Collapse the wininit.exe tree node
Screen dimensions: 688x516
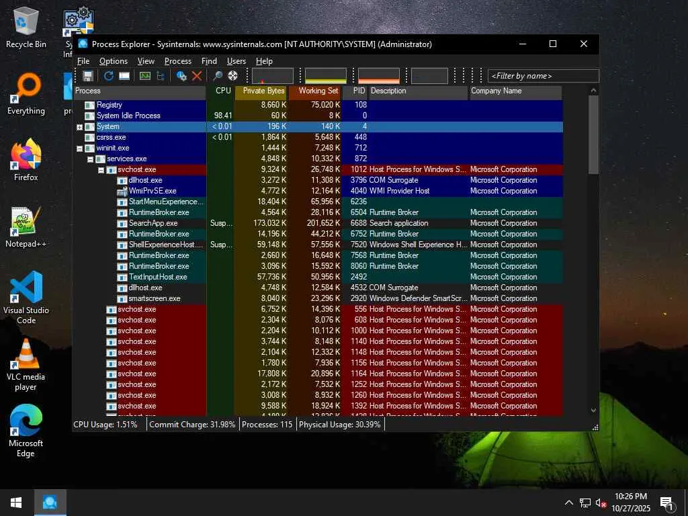[x=79, y=148]
